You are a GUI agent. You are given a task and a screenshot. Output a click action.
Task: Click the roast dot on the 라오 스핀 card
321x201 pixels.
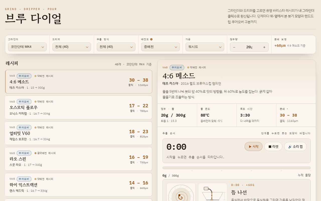[x=35, y=153]
